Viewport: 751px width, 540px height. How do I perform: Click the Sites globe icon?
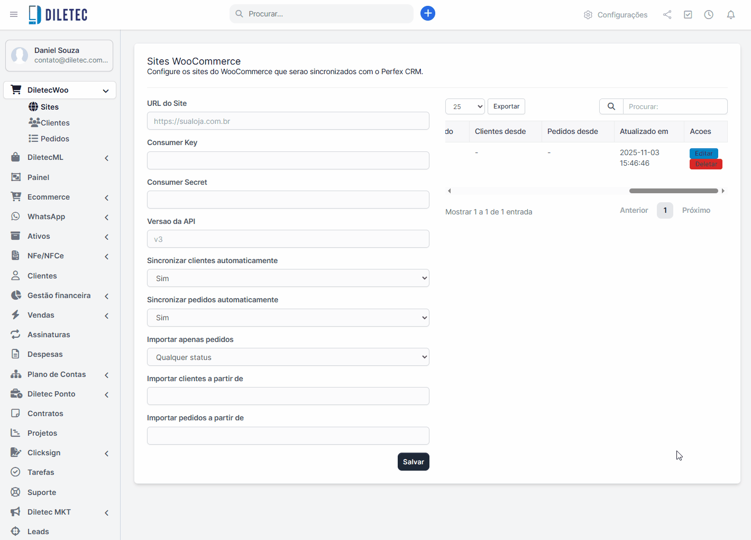click(x=33, y=107)
